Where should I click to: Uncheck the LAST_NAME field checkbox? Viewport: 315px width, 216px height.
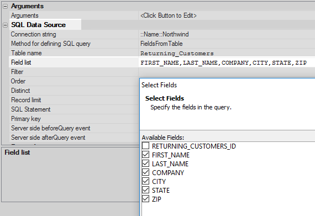(146, 164)
